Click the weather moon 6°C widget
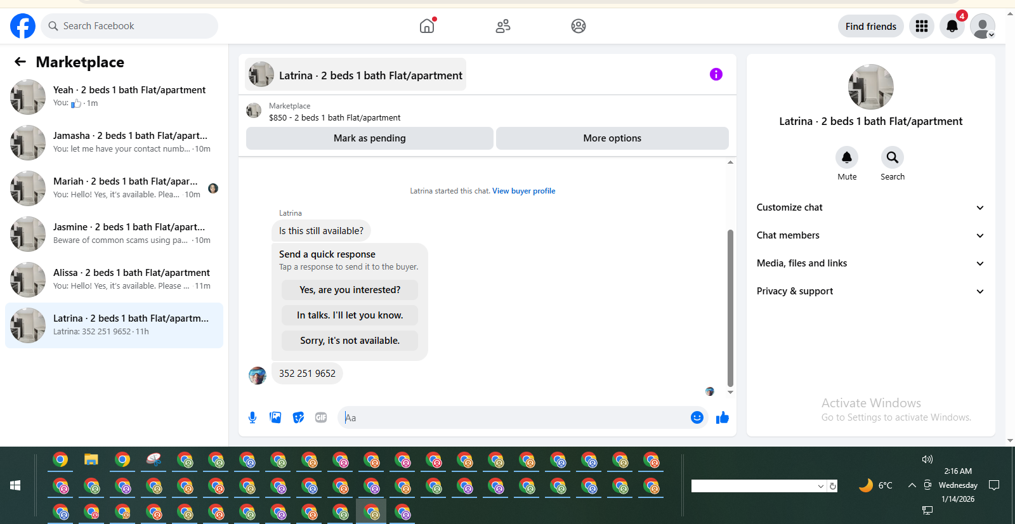This screenshot has width=1015, height=524. [x=876, y=485]
